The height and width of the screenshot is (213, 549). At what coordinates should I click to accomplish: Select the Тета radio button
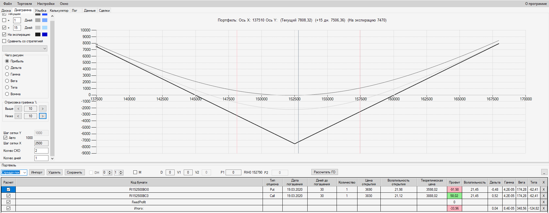(7, 87)
